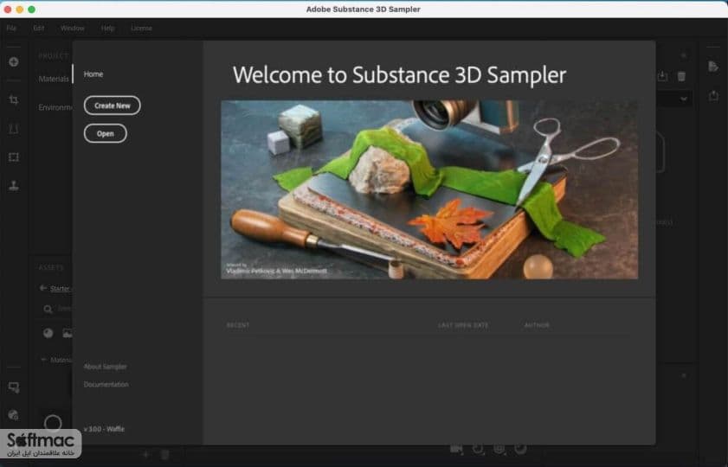
Task: Select the Environments tab in Project panel
Action: 55,107
